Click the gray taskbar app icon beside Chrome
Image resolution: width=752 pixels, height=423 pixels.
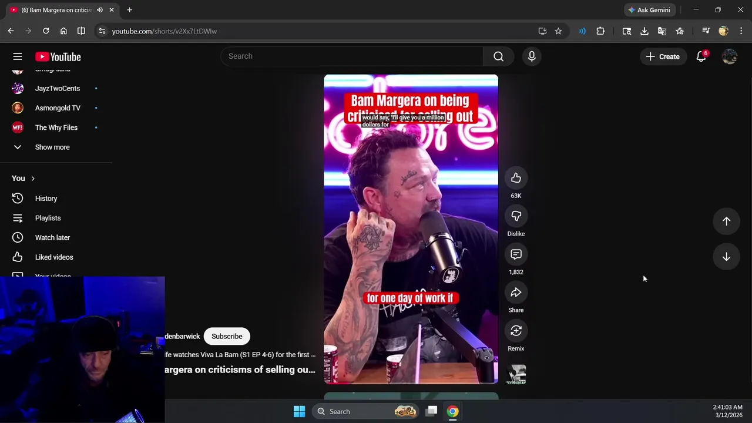click(432, 412)
